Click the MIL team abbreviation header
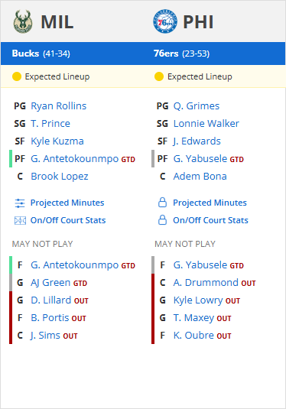The image size is (286, 409). [x=57, y=21]
